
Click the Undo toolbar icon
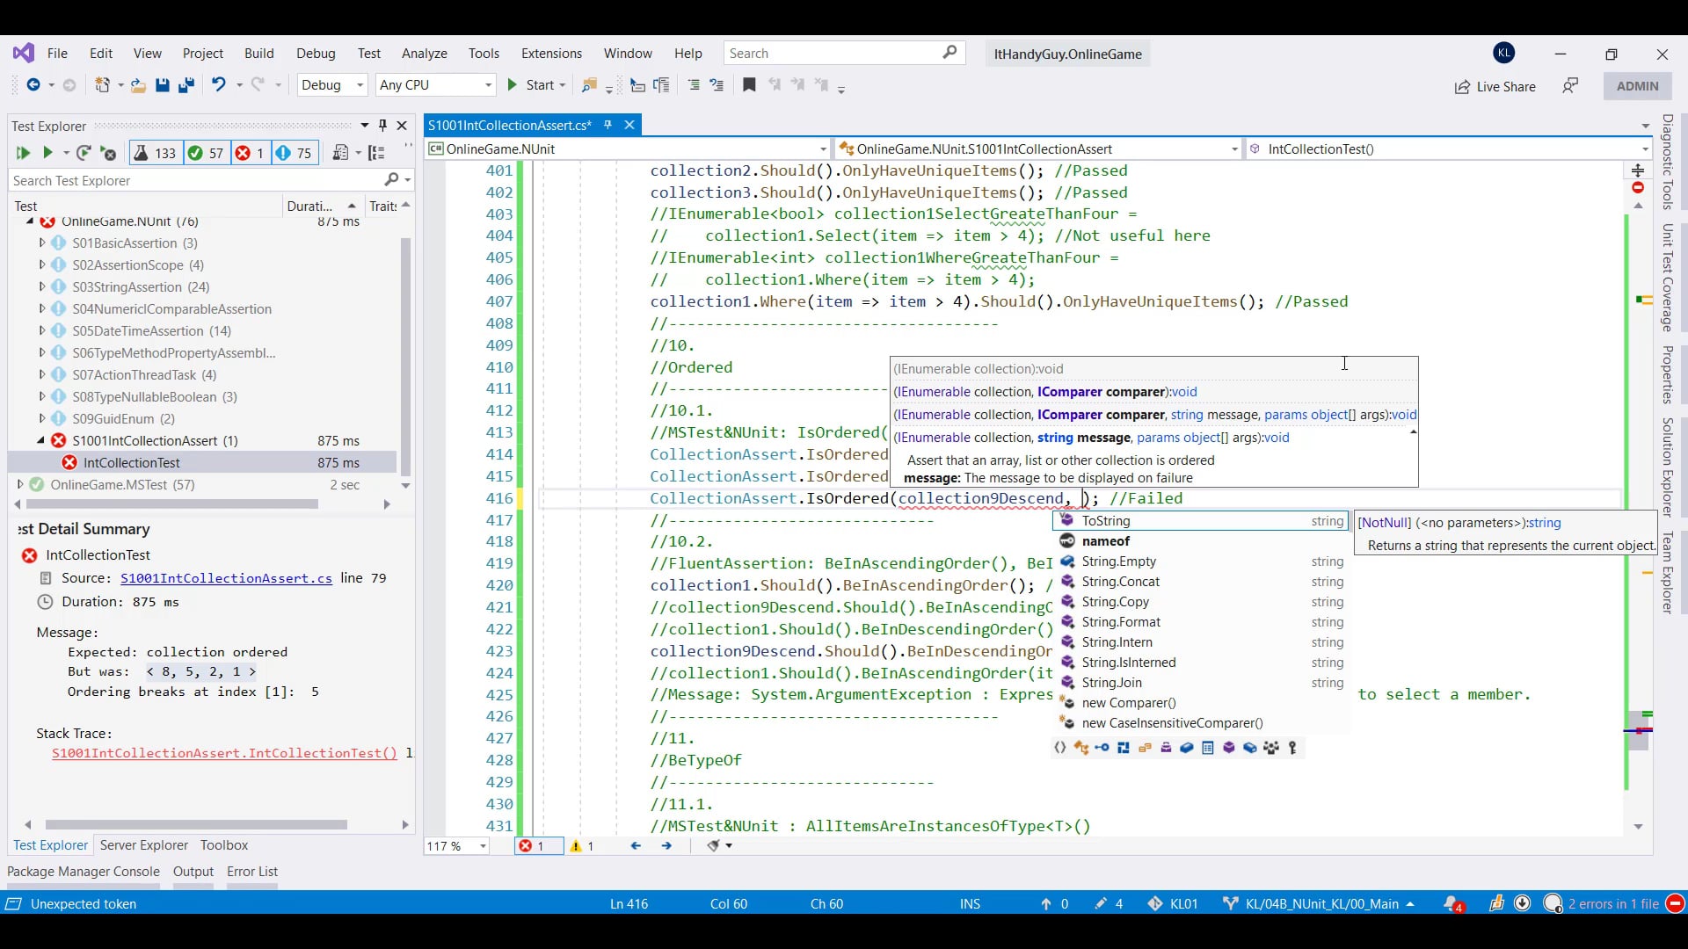(218, 85)
